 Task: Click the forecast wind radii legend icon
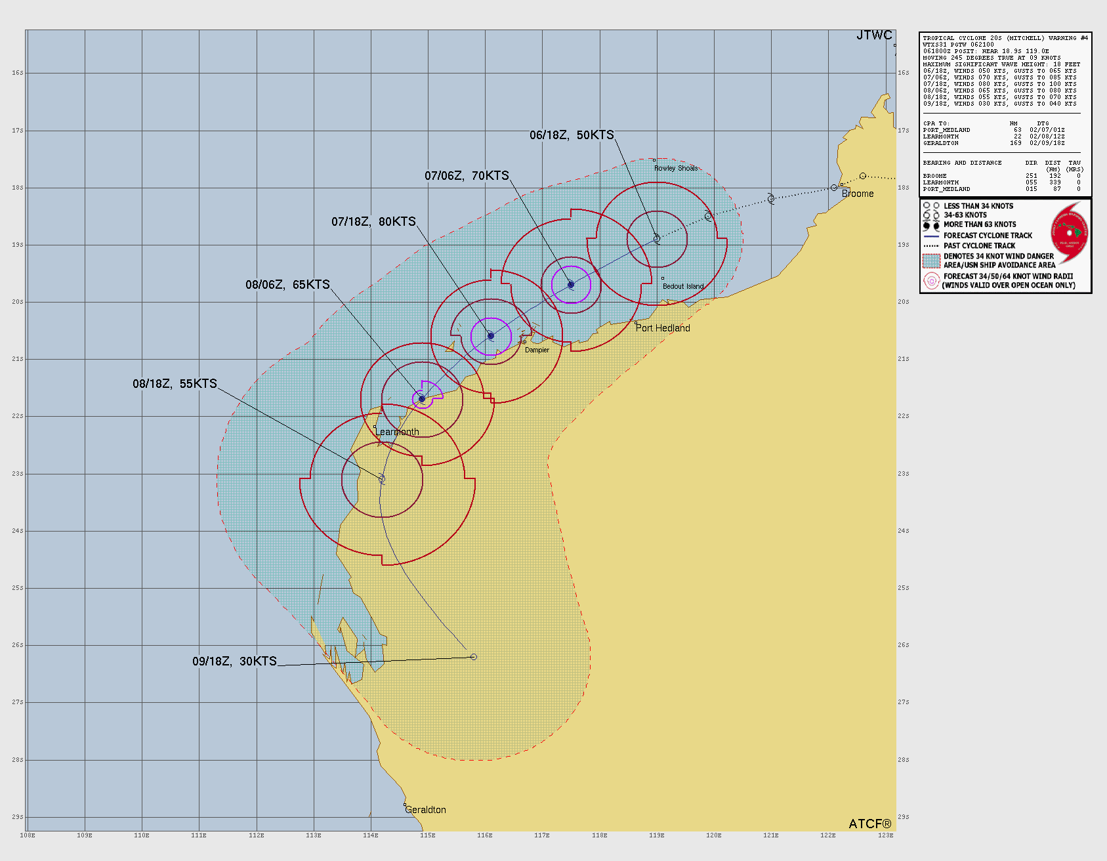931,281
